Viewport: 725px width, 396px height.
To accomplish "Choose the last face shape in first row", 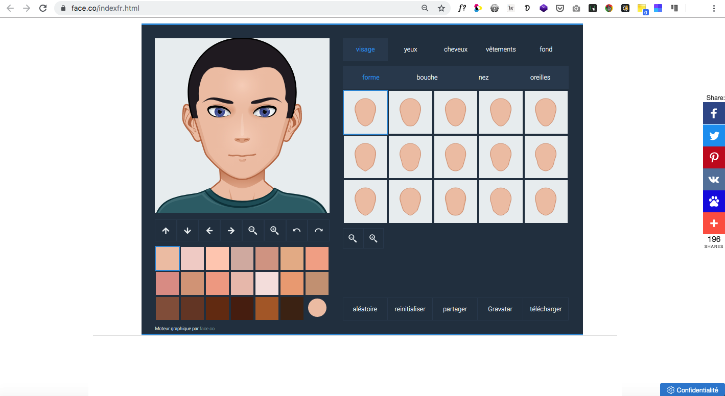I will (546, 112).
